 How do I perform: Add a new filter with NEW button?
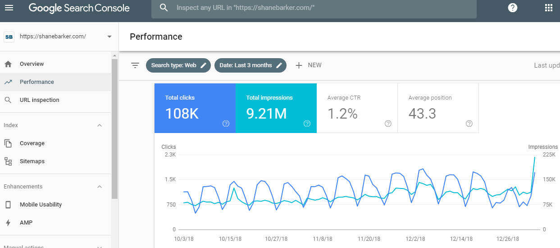pyautogui.click(x=309, y=65)
